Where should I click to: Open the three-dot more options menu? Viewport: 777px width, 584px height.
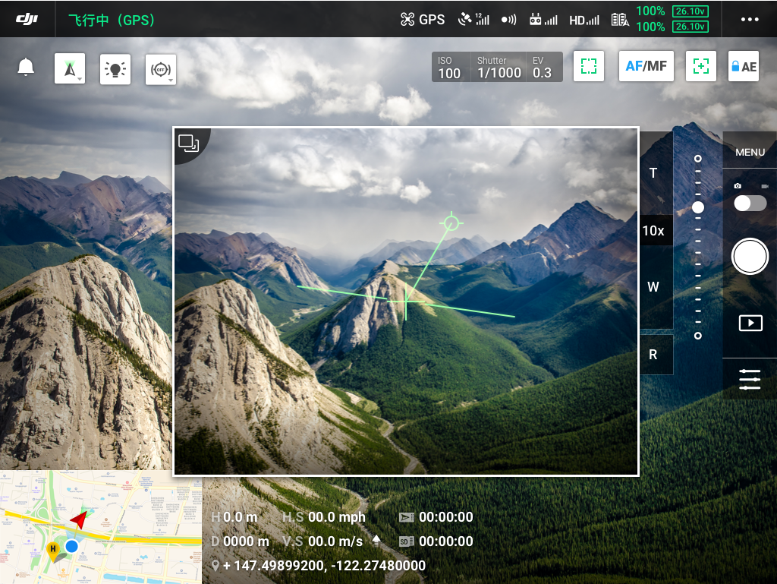(x=750, y=20)
